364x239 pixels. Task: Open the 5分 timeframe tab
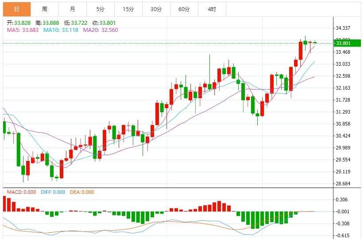pyautogui.click(x=100, y=9)
